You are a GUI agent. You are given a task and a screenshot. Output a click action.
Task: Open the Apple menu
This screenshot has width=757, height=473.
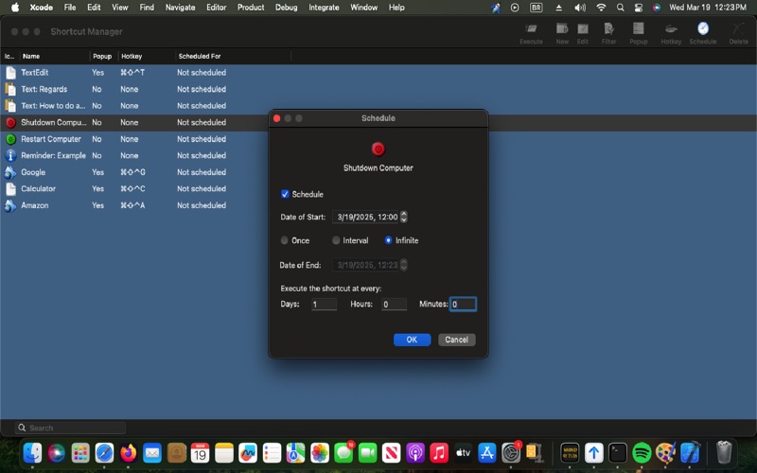point(15,8)
